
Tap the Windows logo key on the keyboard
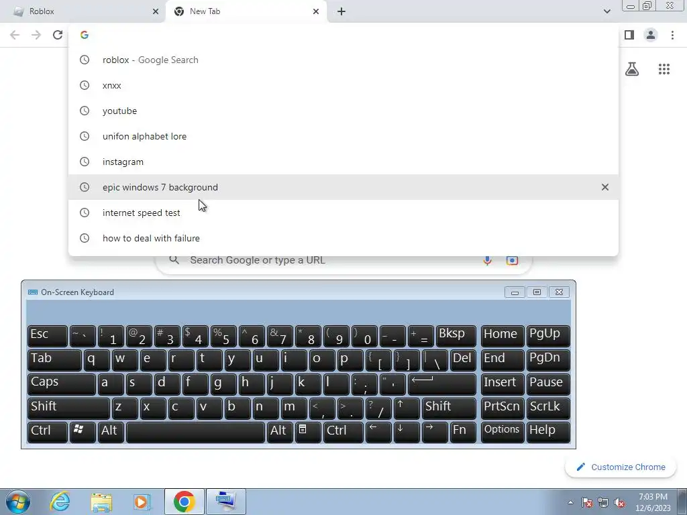click(x=83, y=433)
